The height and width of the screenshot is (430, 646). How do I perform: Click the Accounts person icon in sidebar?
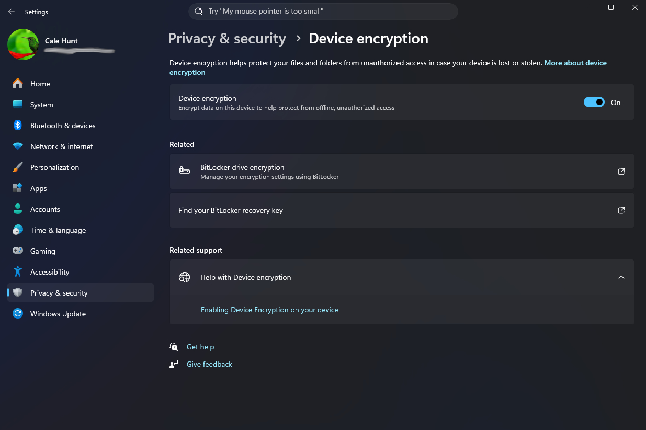(18, 209)
